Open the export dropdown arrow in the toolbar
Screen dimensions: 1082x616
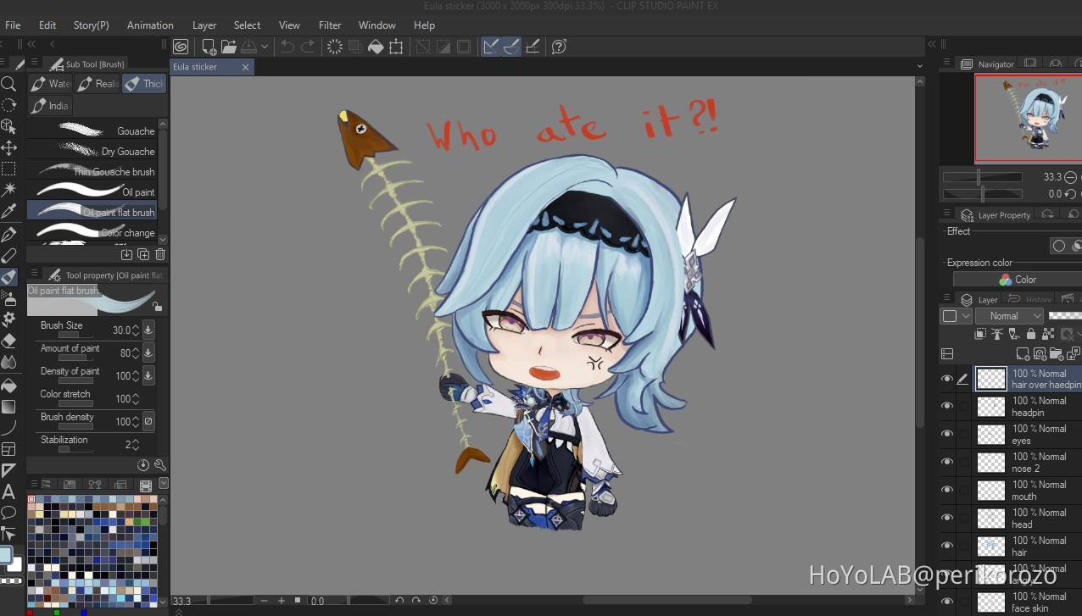pos(264,47)
